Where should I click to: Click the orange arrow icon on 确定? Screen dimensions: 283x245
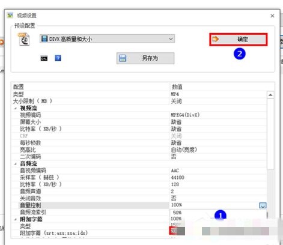[x=216, y=39]
